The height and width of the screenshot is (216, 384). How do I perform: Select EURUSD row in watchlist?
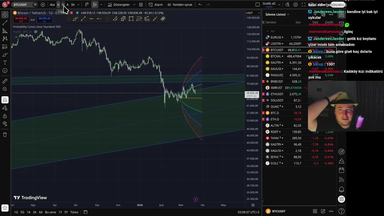pos(299,37)
